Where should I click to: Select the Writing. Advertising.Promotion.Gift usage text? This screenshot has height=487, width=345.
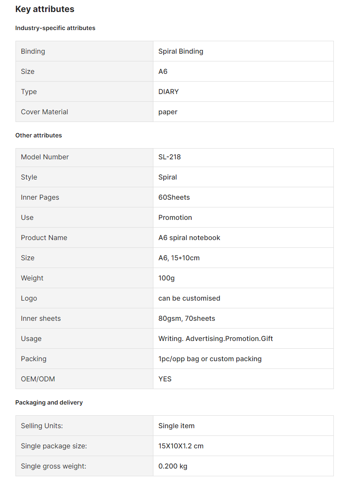point(215,338)
